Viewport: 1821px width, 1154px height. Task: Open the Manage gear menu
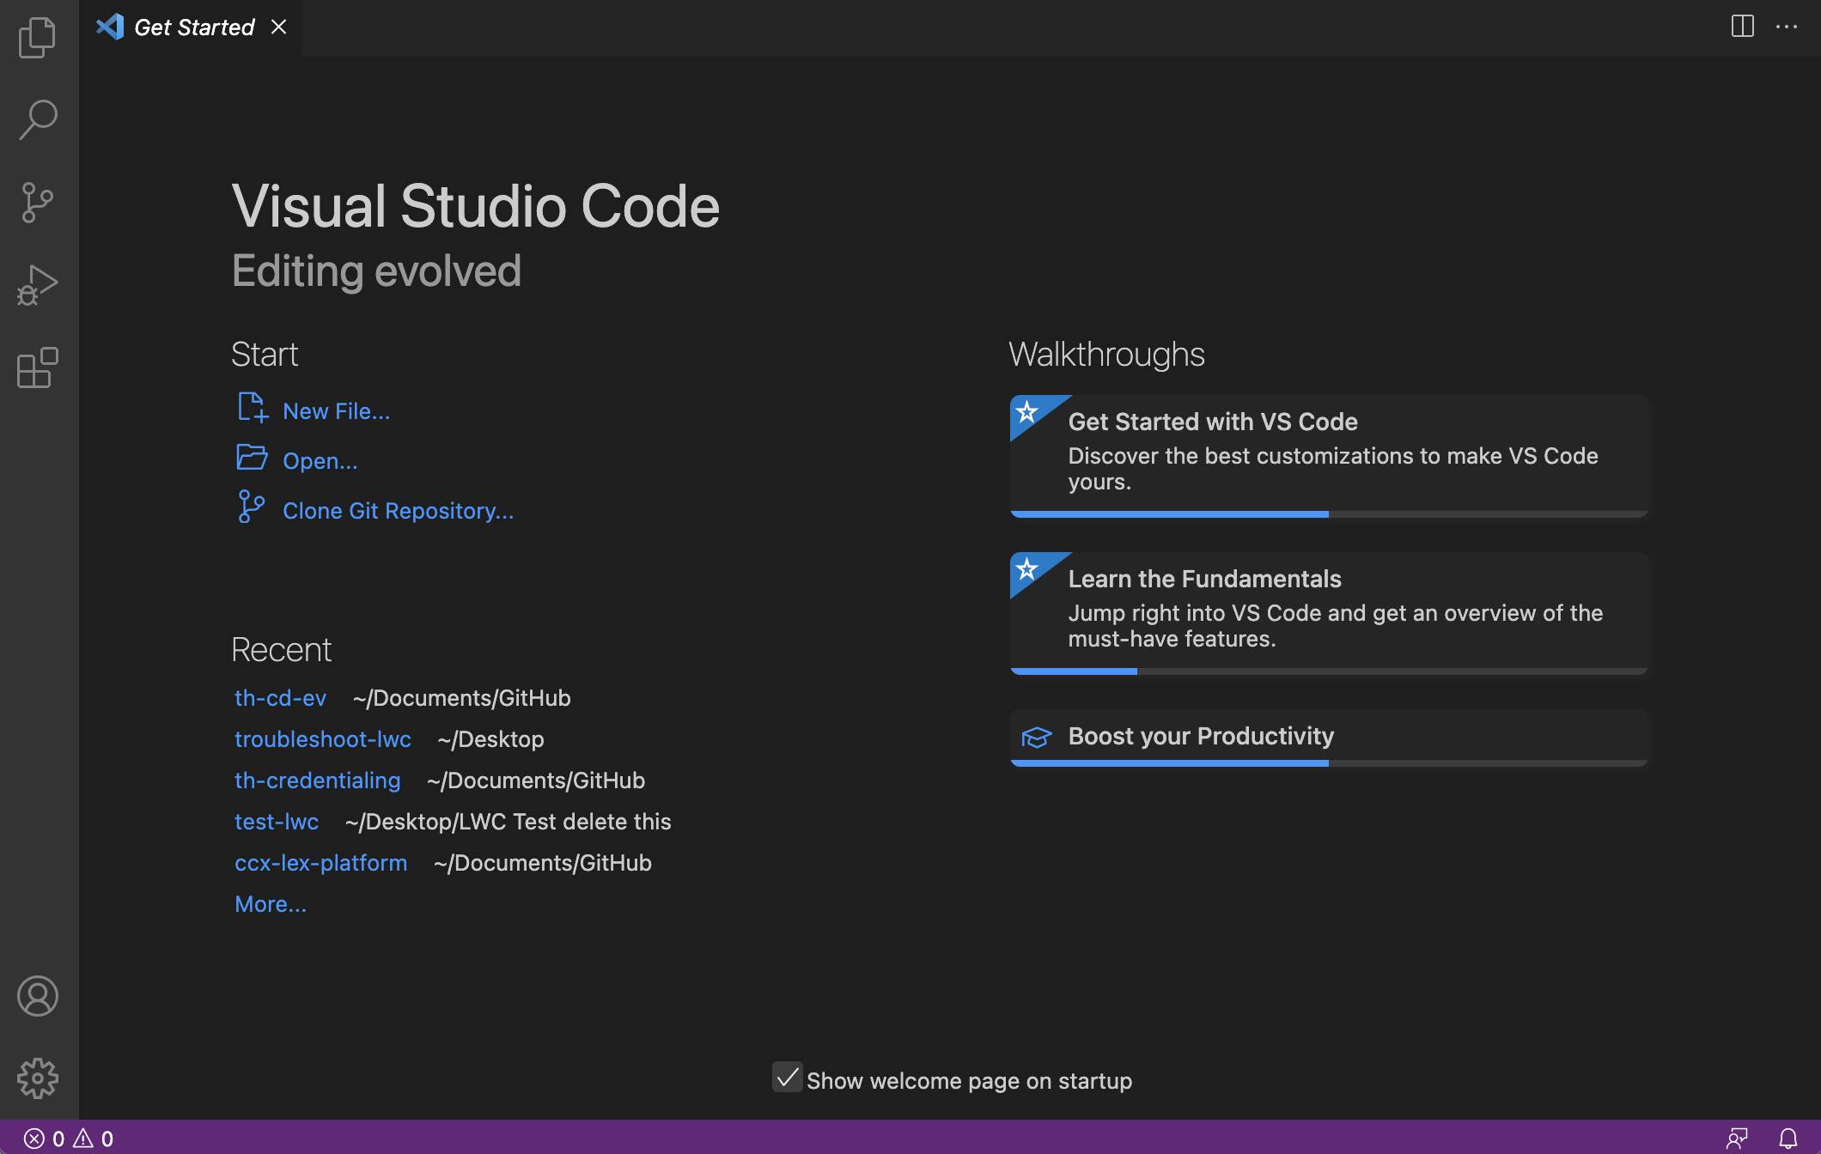38,1078
